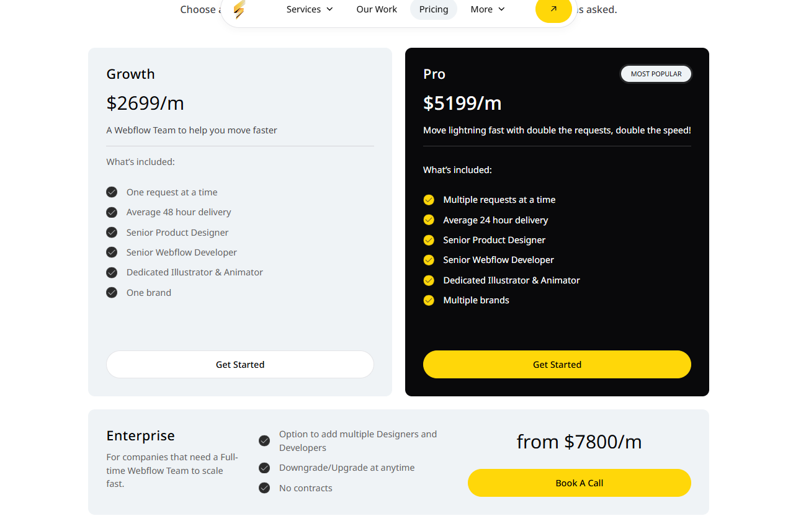The height and width of the screenshot is (521, 788).
Task: Click No contracts text
Action: (306, 488)
